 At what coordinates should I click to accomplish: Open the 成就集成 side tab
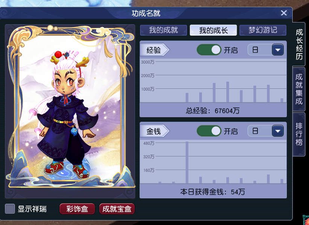click(x=299, y=89)
